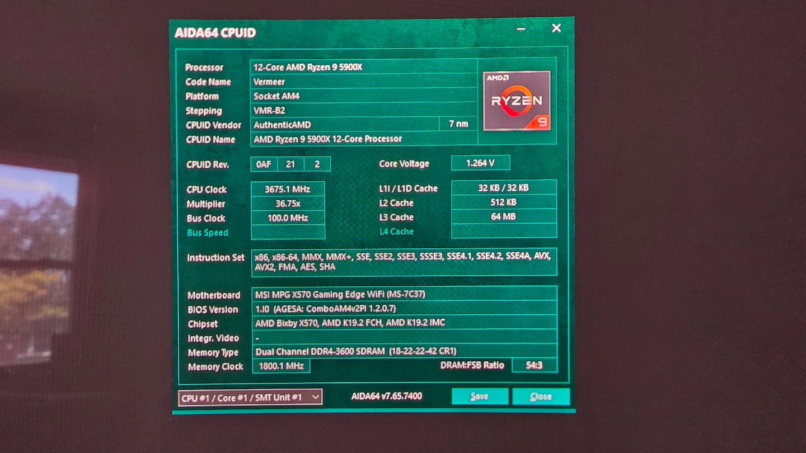Open the CPU #1 / Core #1 selector dropdown

[250, 397]
